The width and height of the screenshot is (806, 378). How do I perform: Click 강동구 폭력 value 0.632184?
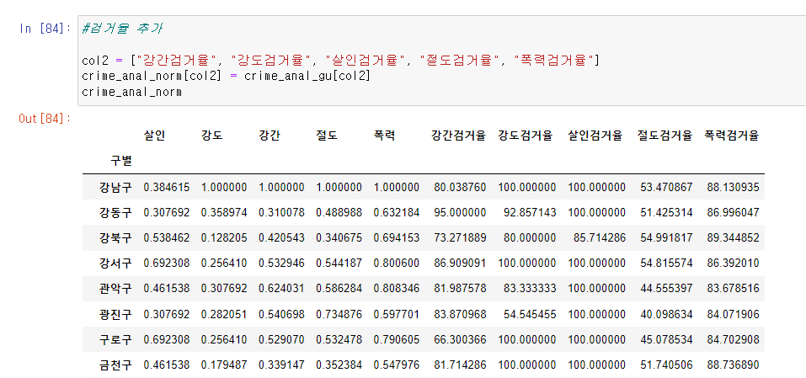click(397, 212)
